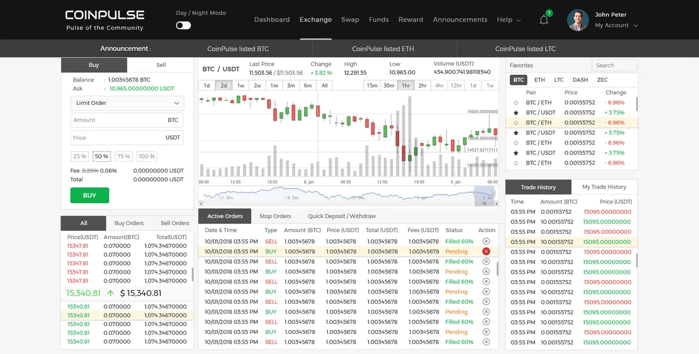The image size is (699, 354).
Task: Open the Announcements page
Action: pyautogui.click(x=460, y=20)
